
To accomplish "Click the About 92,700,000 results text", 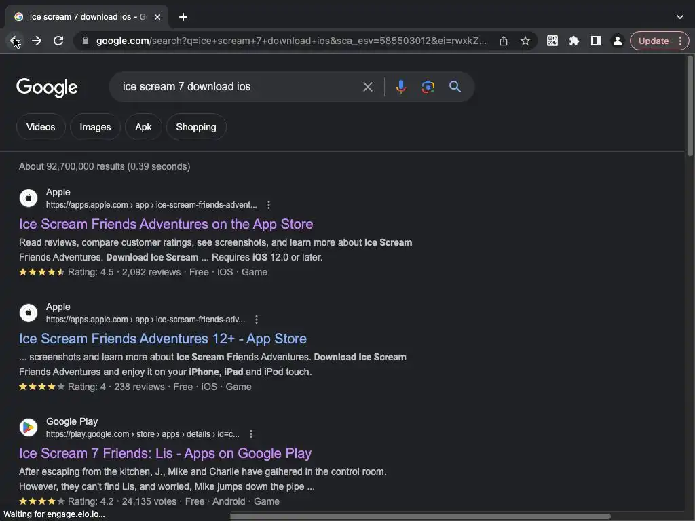I will 105,167.
